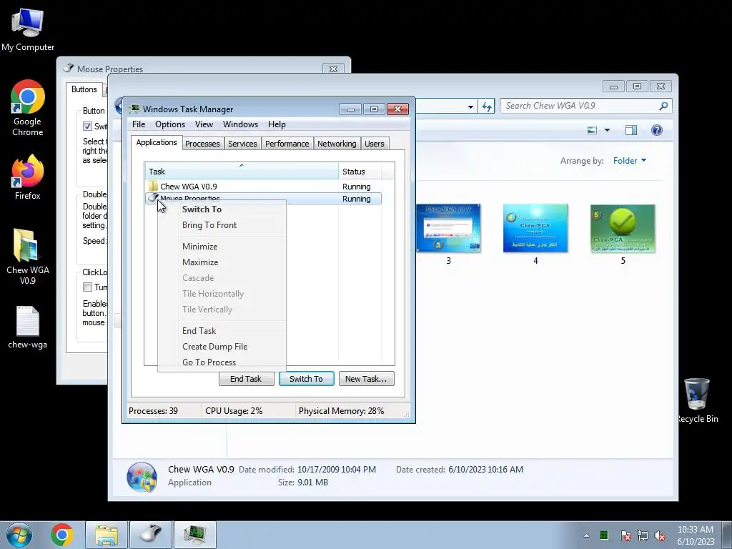Open Task Manager Windows menu
Screen dimensions: 732x549
[240, 124]
